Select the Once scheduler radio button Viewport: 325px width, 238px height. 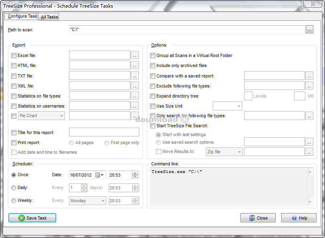(x=14, y=175)
